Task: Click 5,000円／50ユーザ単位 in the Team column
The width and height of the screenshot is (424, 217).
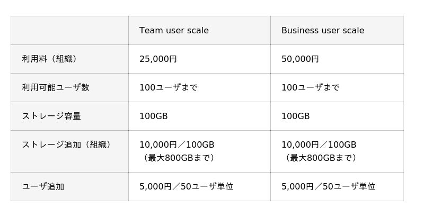Action: tap(186, 187)
